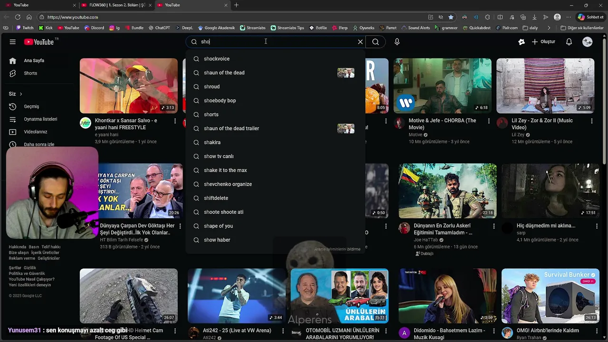This screenshot has width=608, height=342.
Task: Pick the 'shoote shoote ati' suggestion
Action: pos(275,212)
